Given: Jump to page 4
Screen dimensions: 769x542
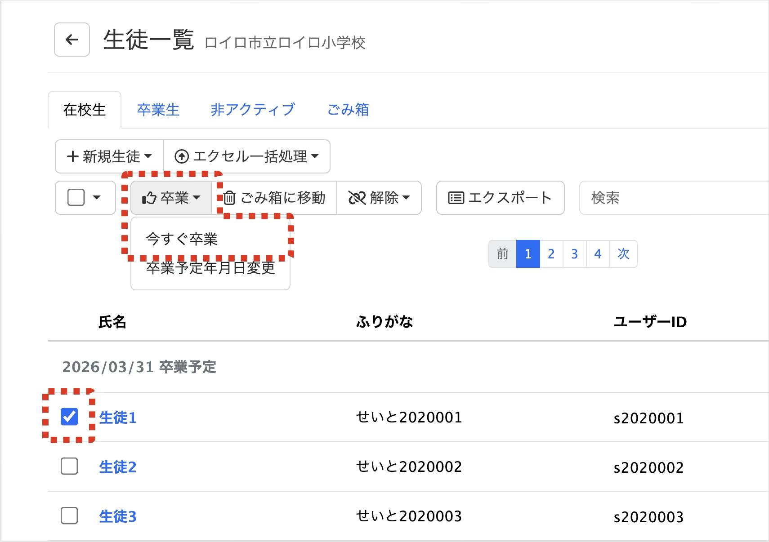Looking at the screenshot, I should (x=598, y=254).
